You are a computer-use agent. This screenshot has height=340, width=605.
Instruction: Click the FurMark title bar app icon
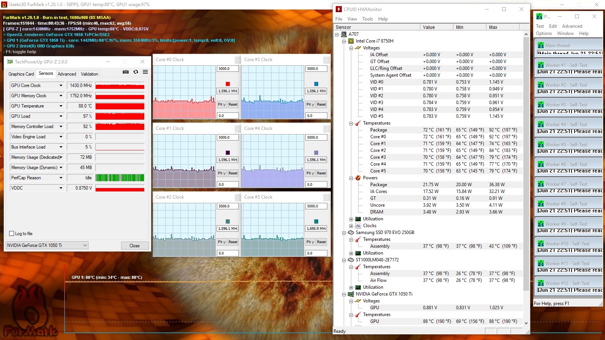pyautogui.click(x=4, y=4)
